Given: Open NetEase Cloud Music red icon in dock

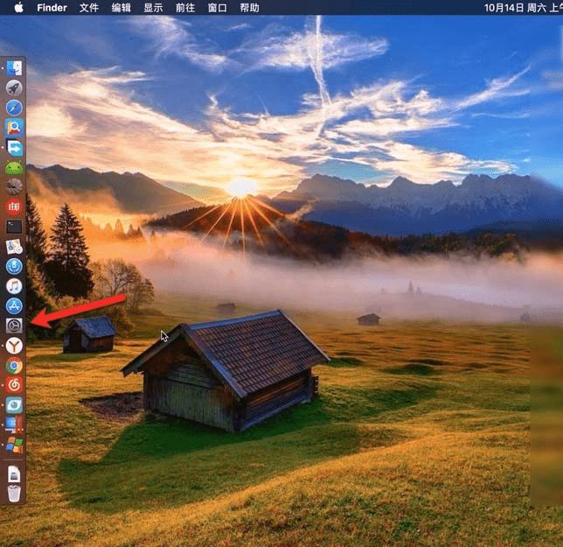Looking at the screenshot, I should coord(14,385).
